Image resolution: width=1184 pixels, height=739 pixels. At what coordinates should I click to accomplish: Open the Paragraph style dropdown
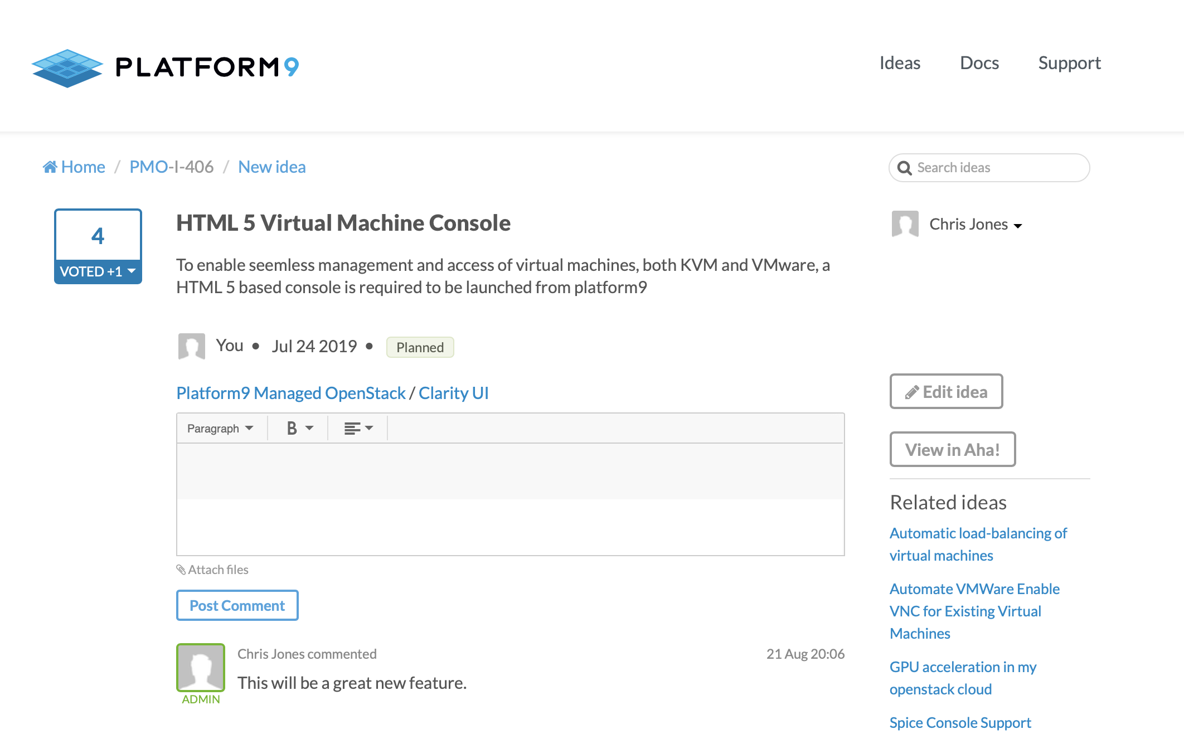(x=220, y=428)
